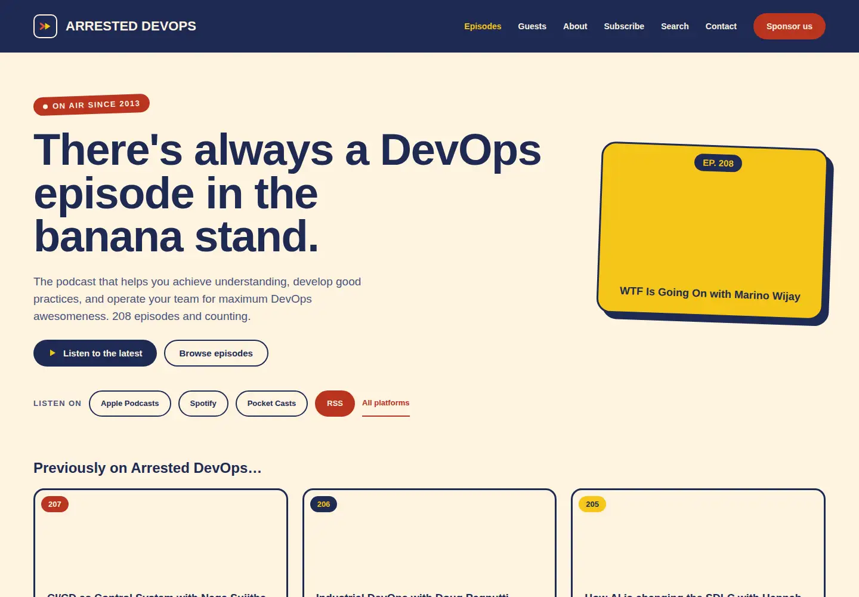This screenshot has height=597, width=859.
Task: Click the LISTEN ON label
Action: pyautogui.click(x=57, y=404)
